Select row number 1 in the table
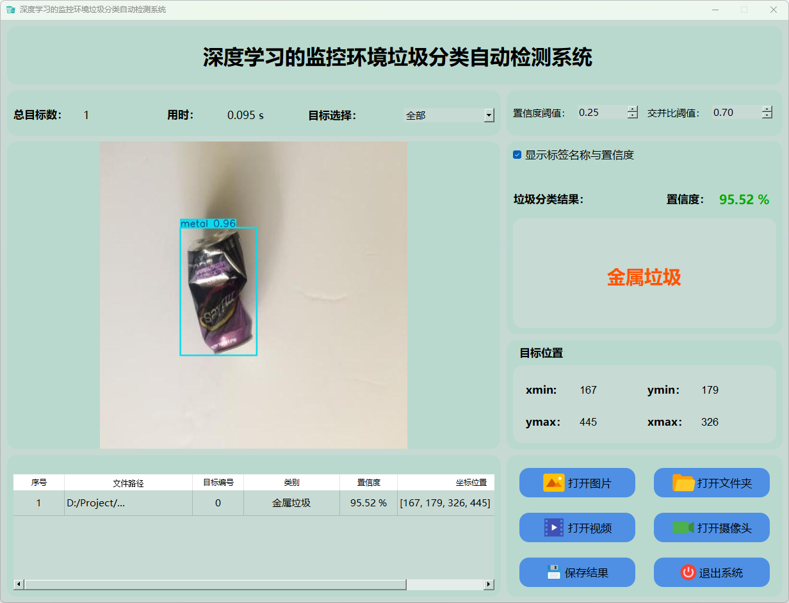 click(x=39, y=503)
